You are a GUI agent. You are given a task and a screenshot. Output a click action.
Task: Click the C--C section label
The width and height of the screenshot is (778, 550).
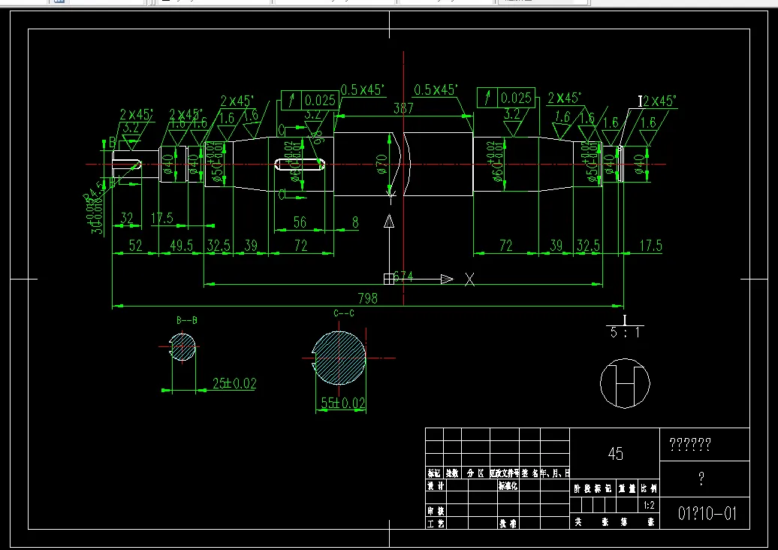[344, 313]
